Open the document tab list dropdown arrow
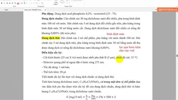Viewport: 178px width, 100px height. (156, 10)
